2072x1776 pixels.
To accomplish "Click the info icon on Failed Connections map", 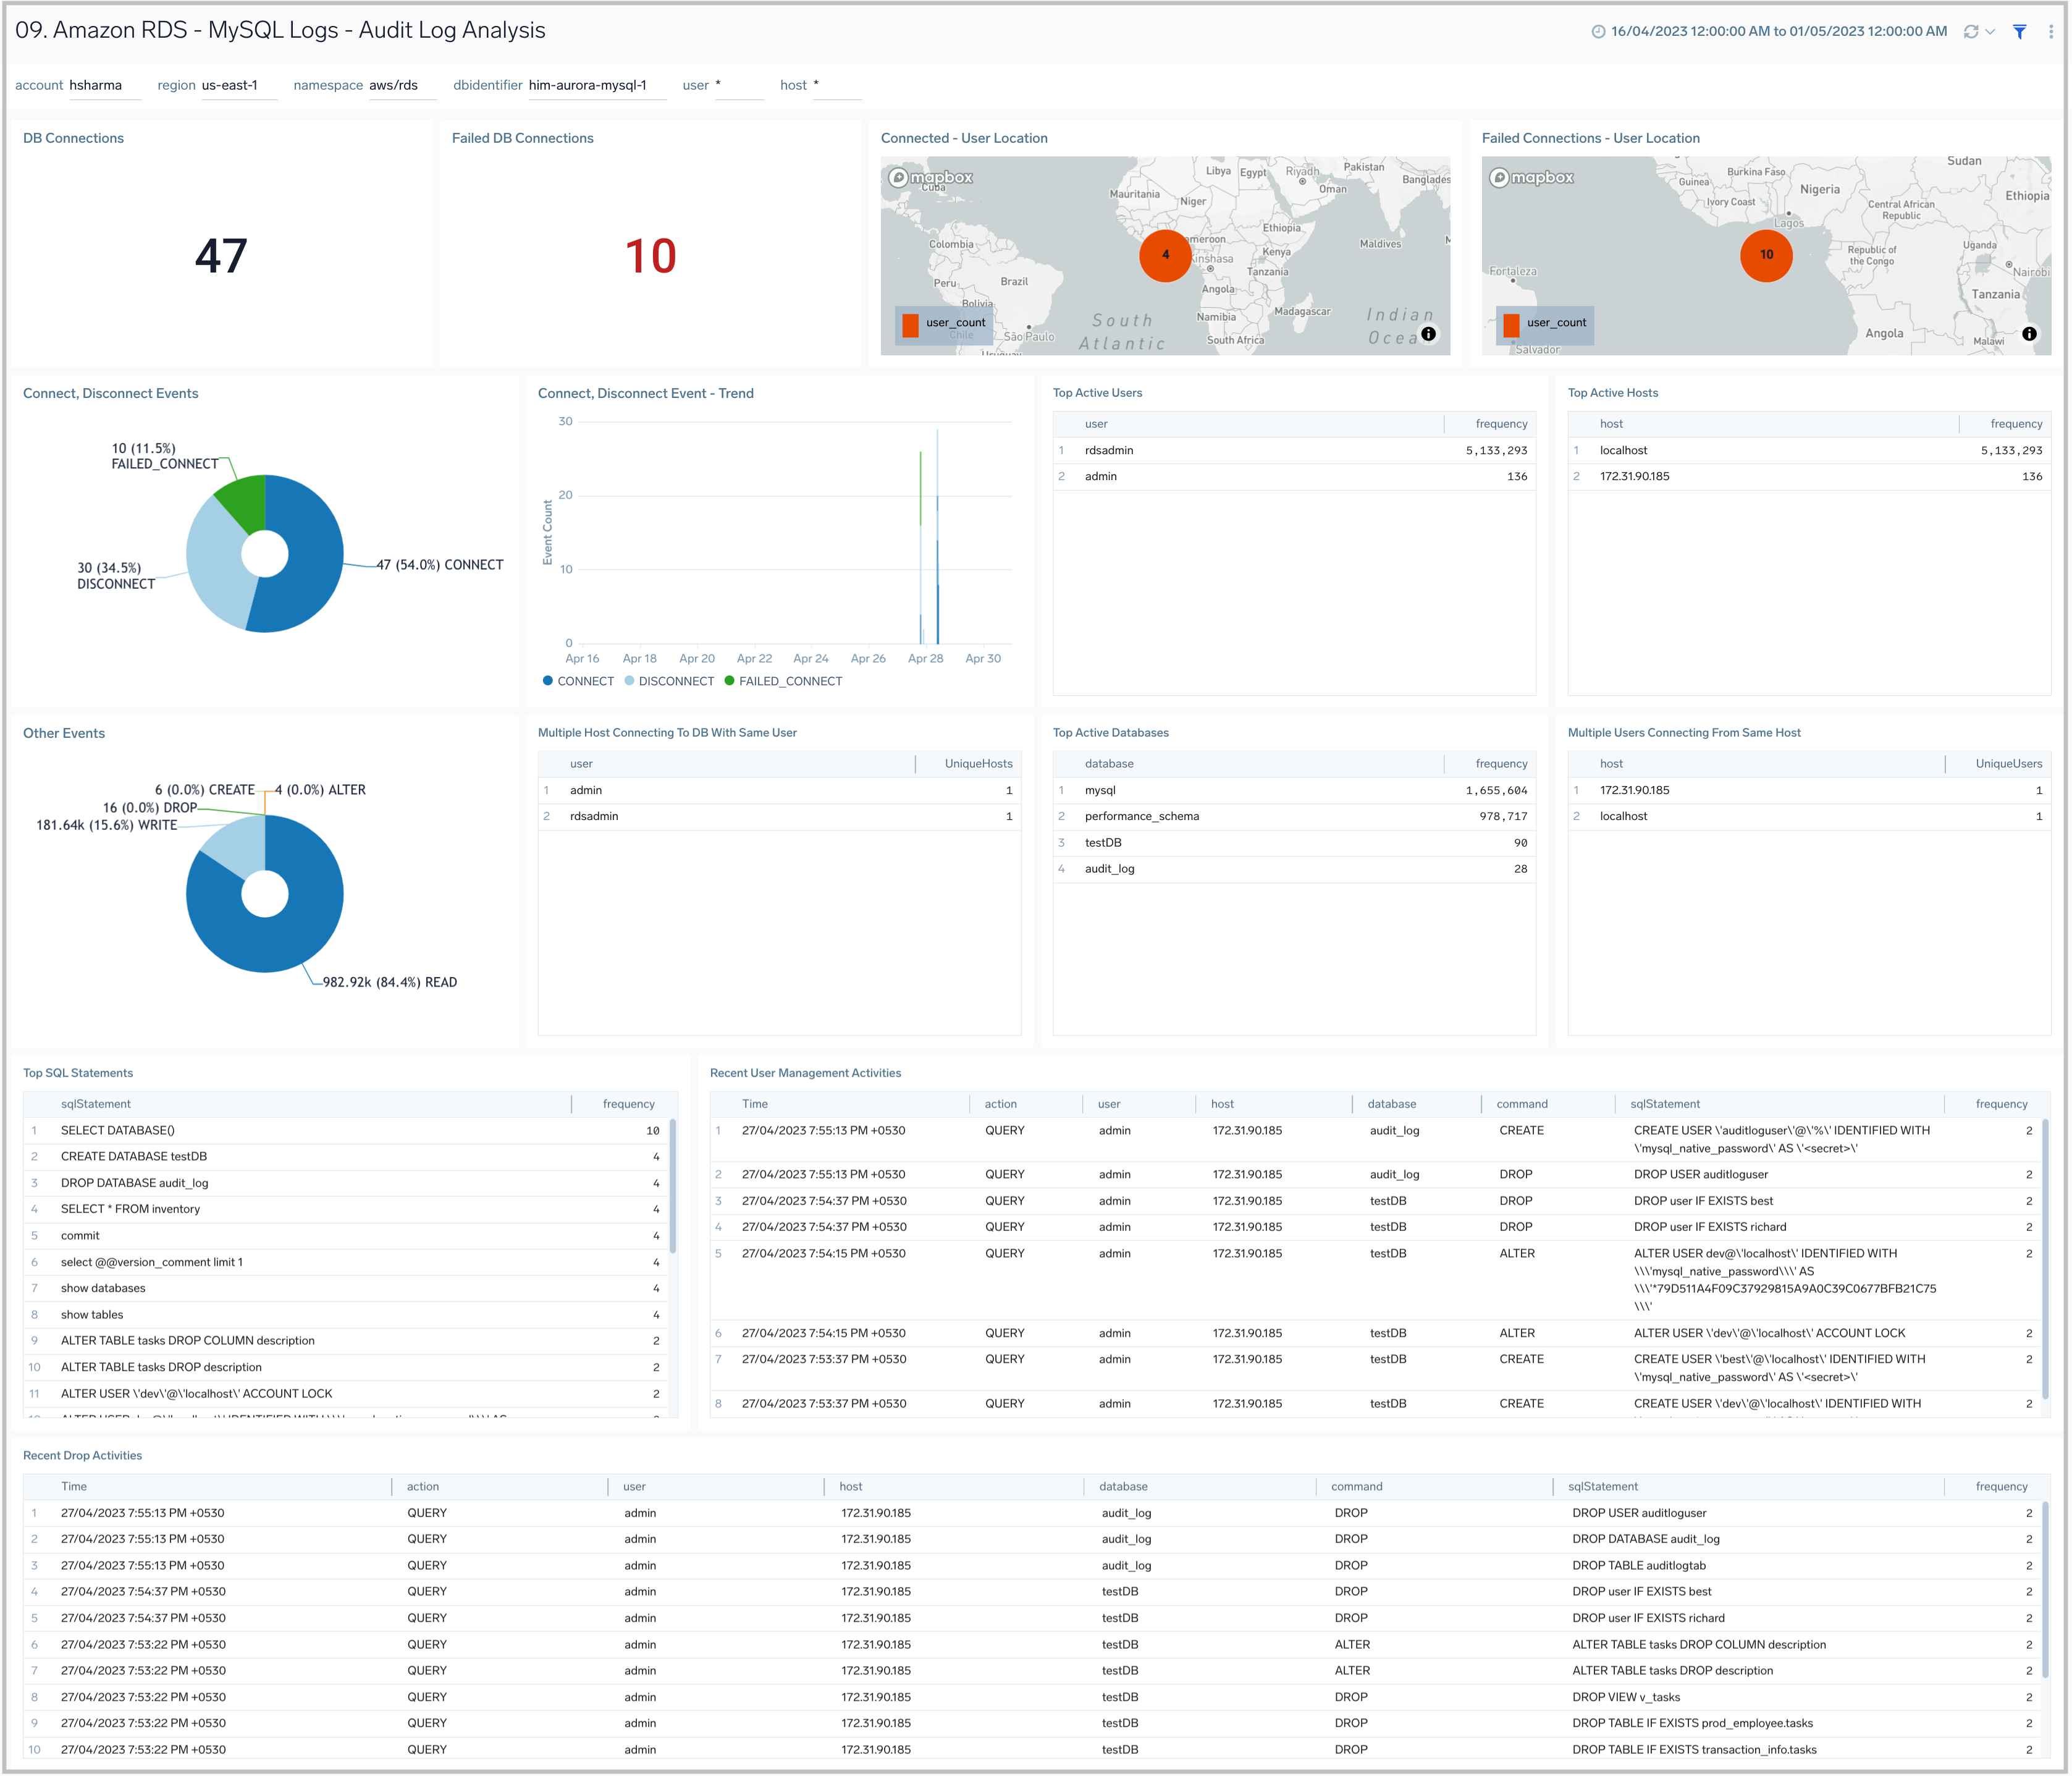I will point(2030,333).
